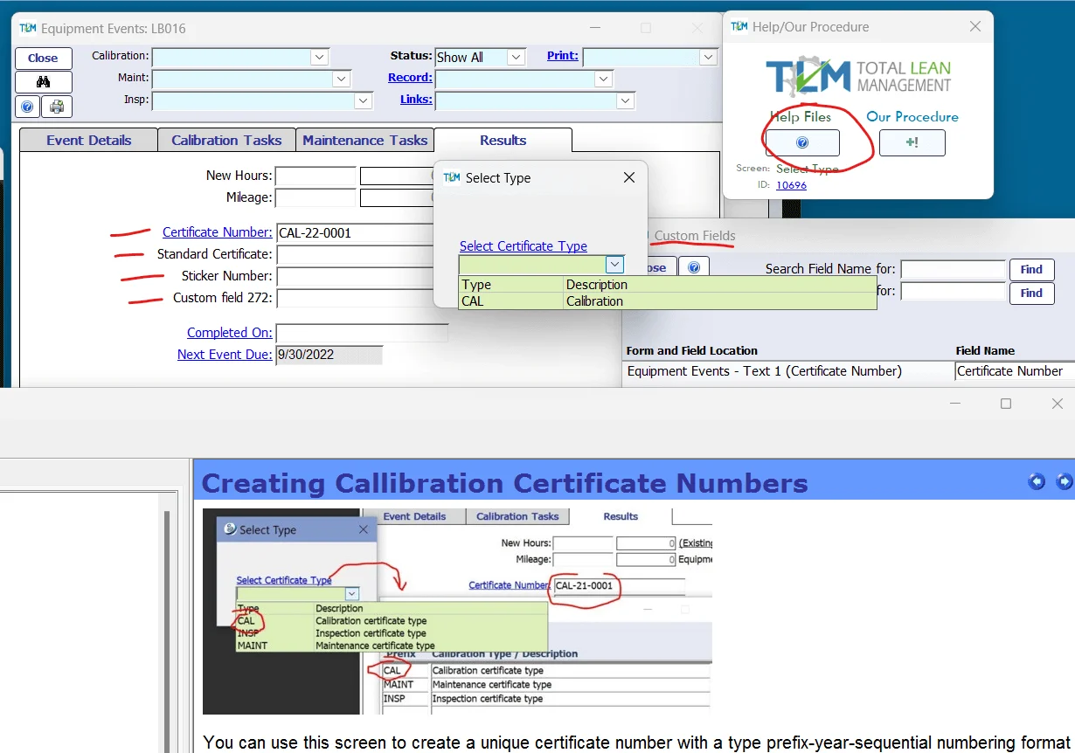Click the Help Files question mark button
The width and height of the screenshot is (1075, 753).
[802, 142]
